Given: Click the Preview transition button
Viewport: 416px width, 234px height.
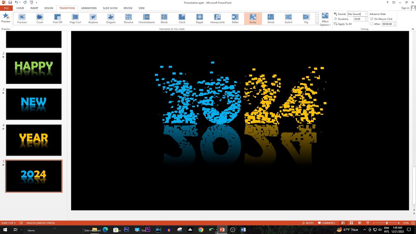Looking at the screenshot, I should 6,18.
